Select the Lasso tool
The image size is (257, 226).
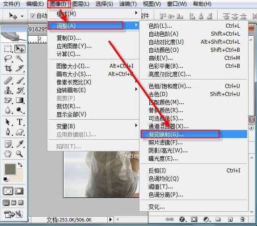[x=8, y=59]
